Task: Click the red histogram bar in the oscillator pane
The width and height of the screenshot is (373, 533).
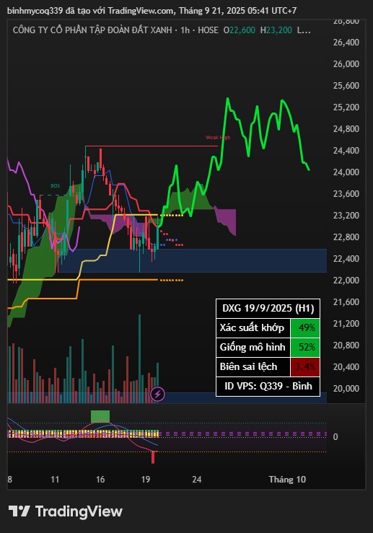Action: [x=153, y=457]
